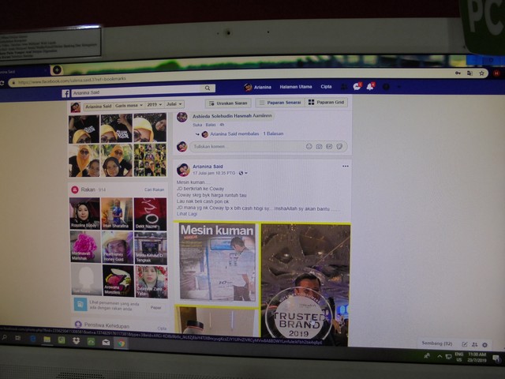Open the Messenger messages icon

[357, 86]
